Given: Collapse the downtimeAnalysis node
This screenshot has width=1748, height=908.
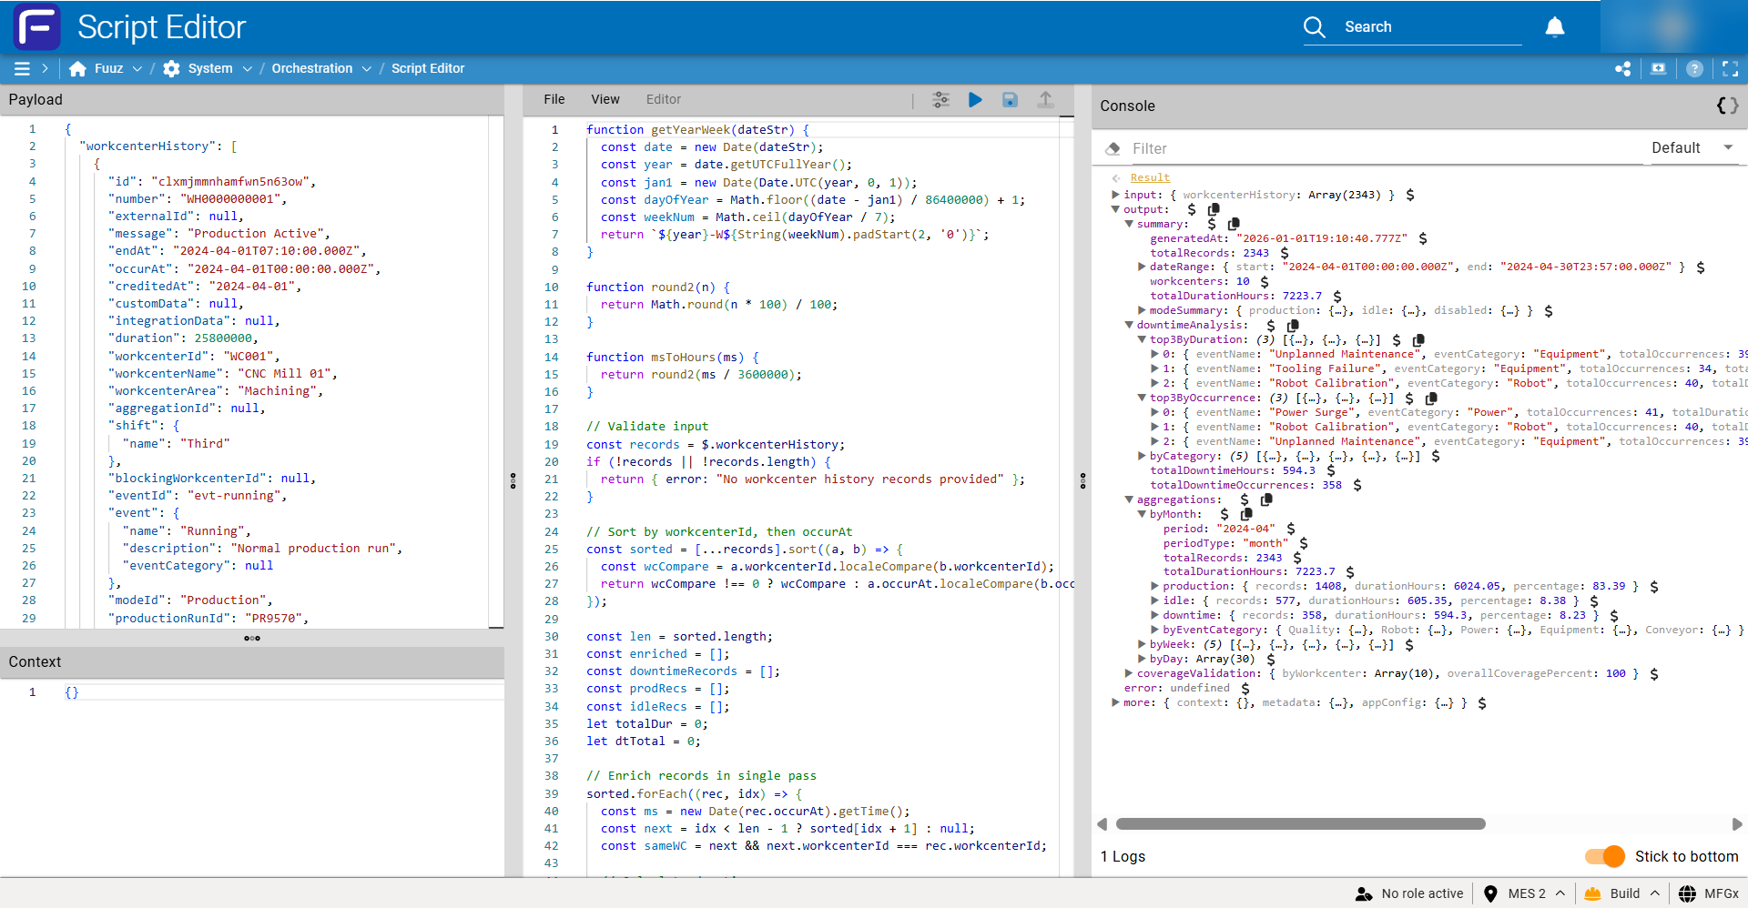Looking at the screenshot, I should (x=1129, y=325).
